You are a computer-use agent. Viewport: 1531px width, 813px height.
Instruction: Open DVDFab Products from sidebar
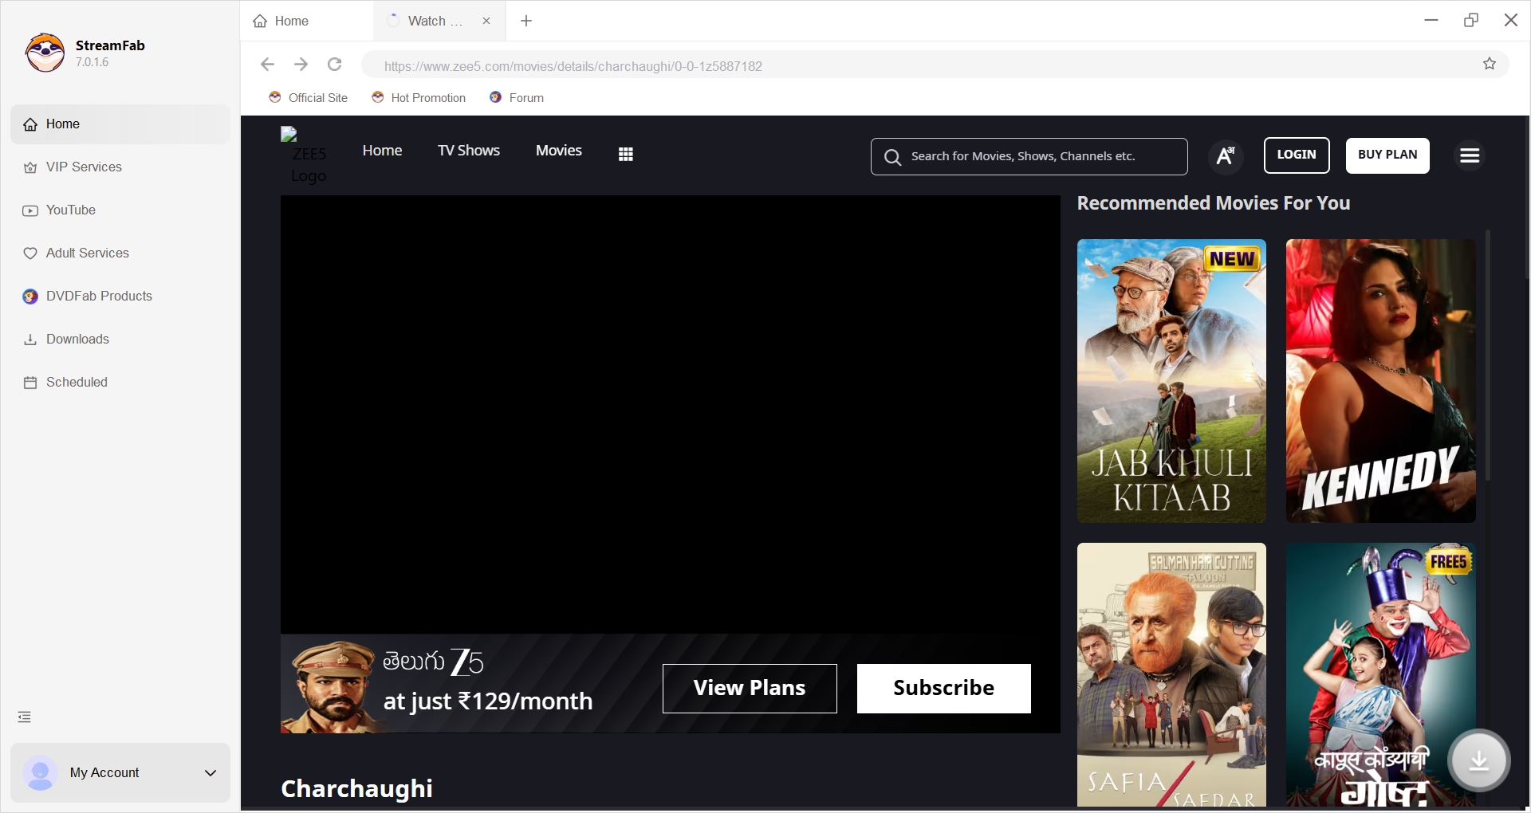(x=98, y=296)
